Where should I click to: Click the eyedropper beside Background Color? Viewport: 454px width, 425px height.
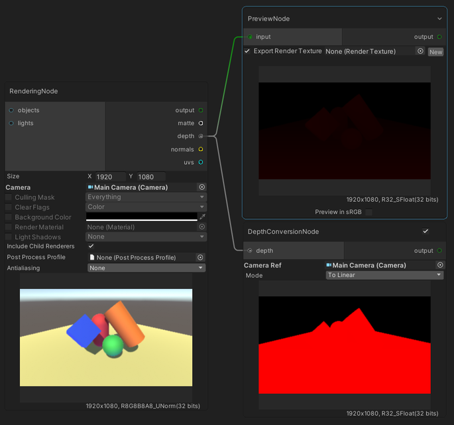coord(202,217)
